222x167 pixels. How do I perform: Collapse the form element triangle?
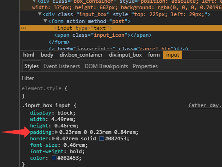point(45,21)
